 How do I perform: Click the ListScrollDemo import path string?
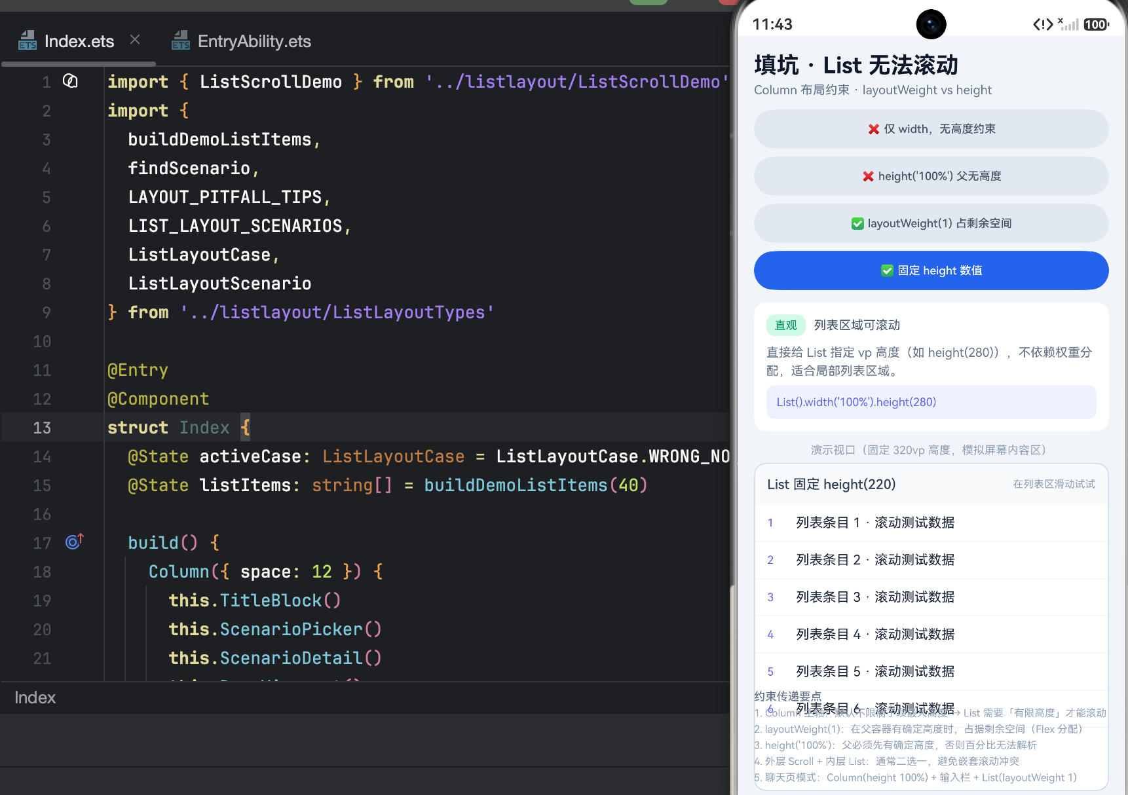[577, 82]
